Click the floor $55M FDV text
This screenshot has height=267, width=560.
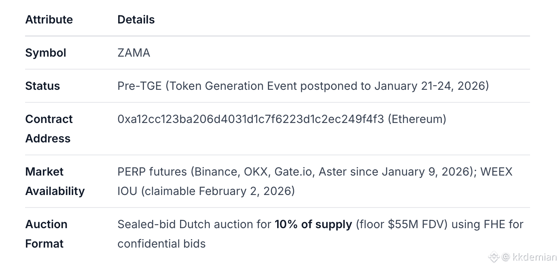[x=401, y=224]
